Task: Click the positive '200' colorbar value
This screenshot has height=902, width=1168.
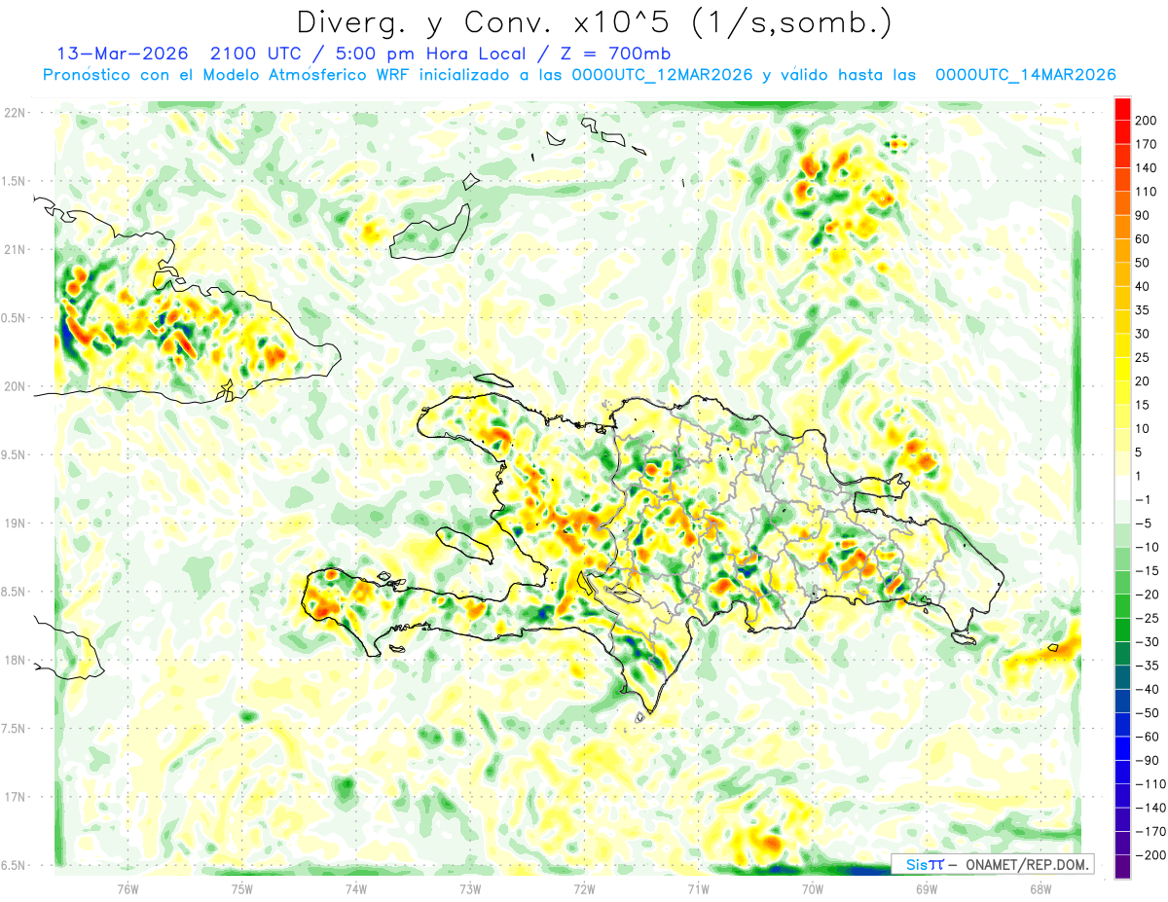Action: [1146, 121]
